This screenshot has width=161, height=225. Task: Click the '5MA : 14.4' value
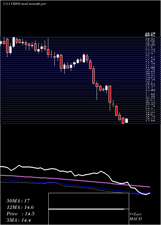19,220
